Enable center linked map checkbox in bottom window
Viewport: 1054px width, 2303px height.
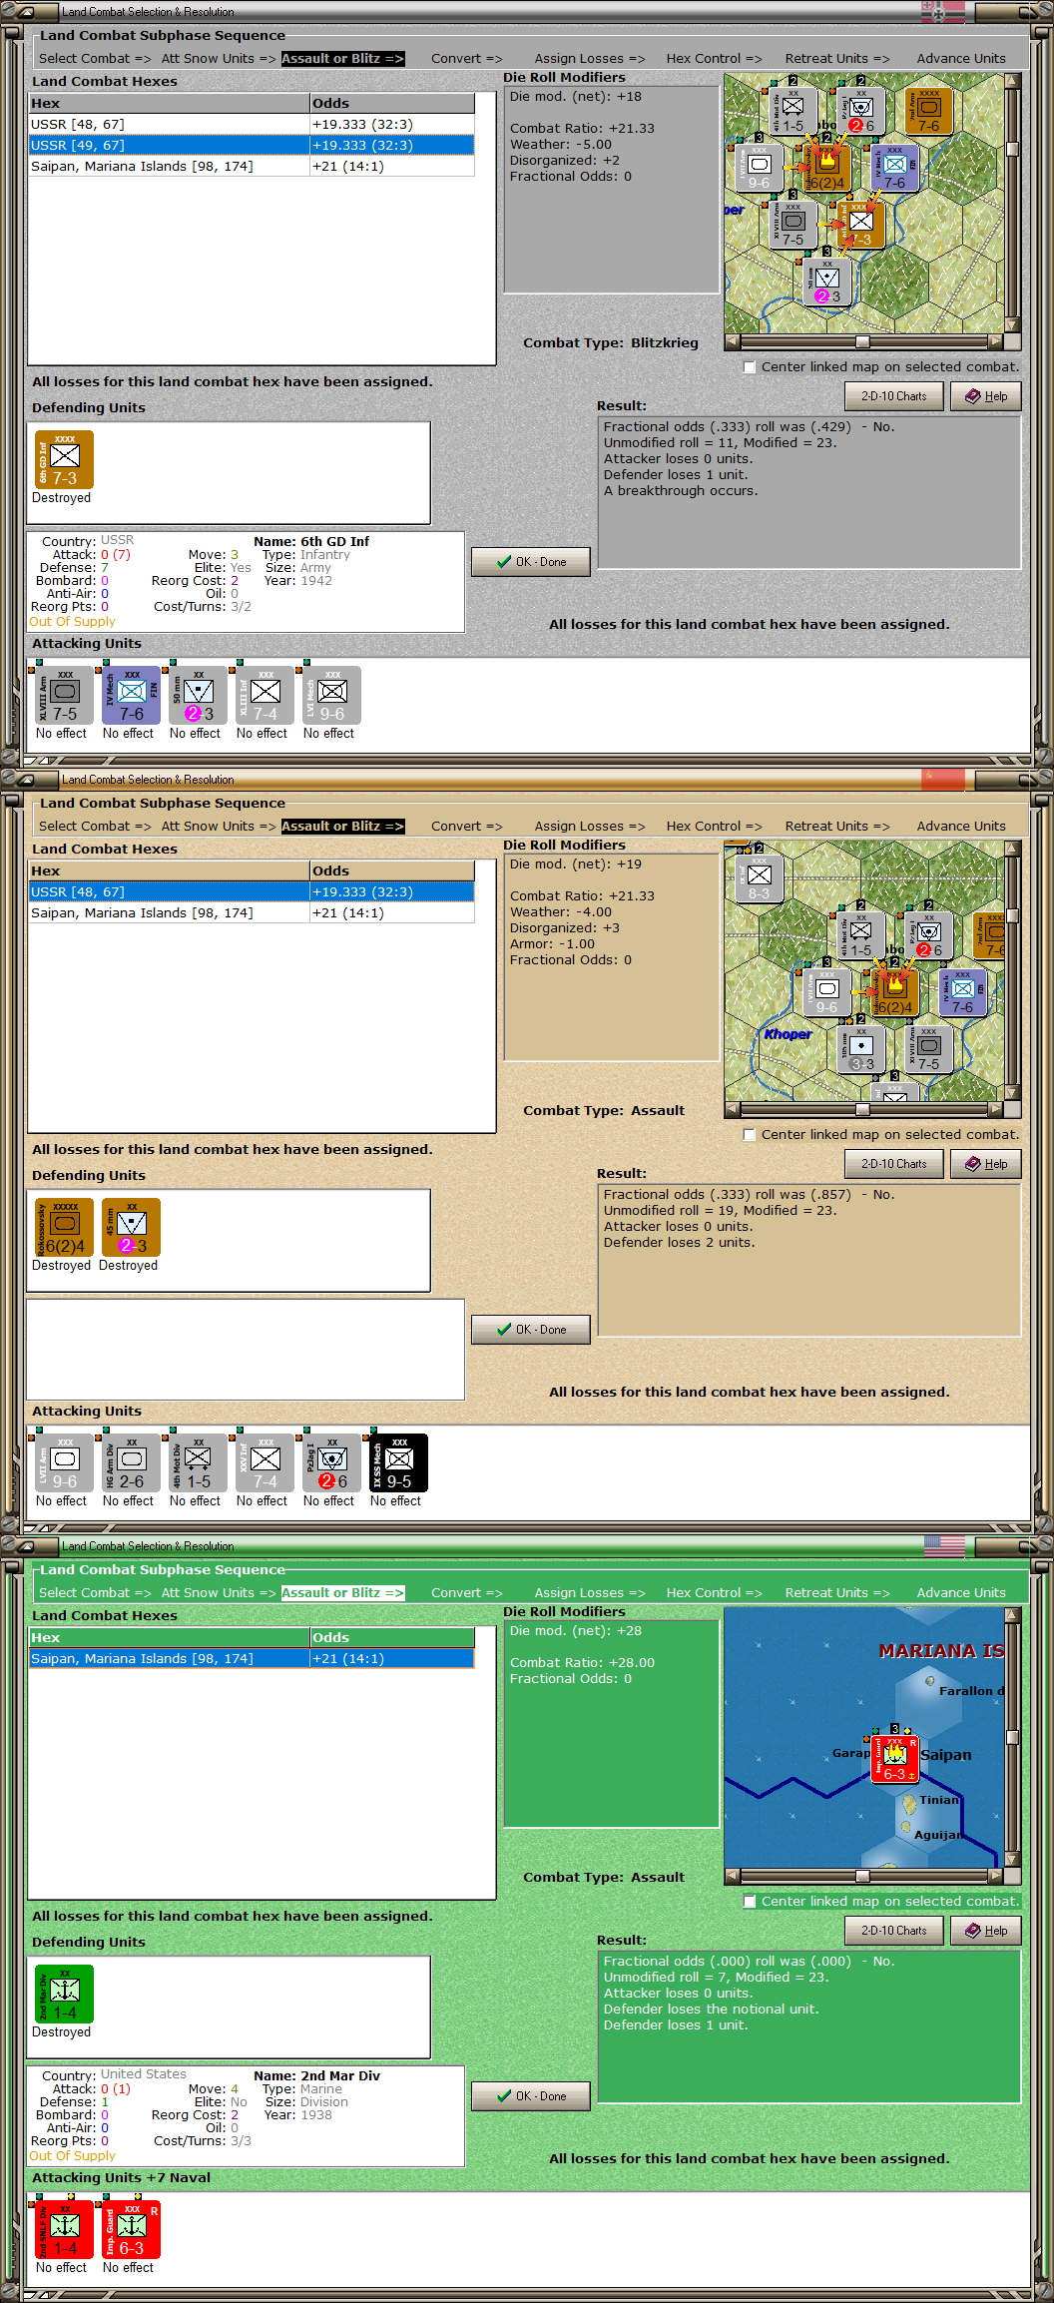point(750,1902)
